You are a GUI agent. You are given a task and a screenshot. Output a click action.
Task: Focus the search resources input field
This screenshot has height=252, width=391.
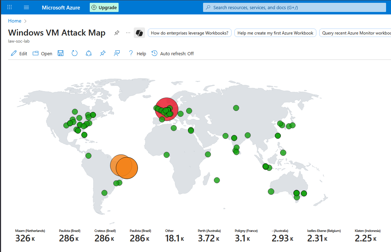tap(295, 7)
